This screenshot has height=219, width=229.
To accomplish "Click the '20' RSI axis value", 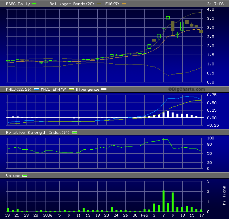I will [209, 163].
